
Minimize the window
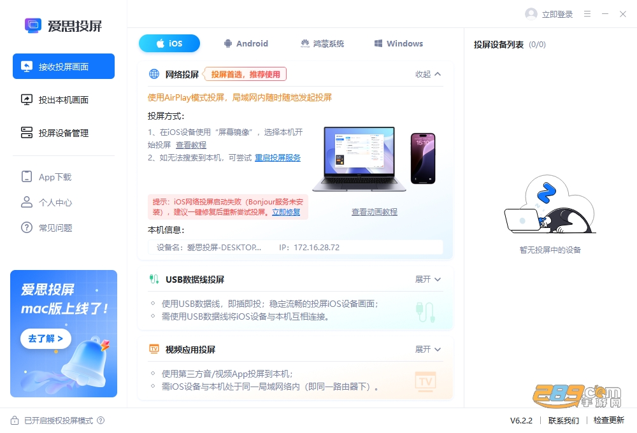(605, 14)
